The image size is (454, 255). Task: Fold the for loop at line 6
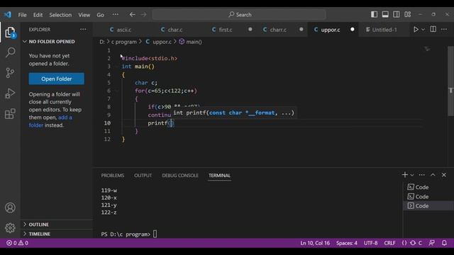117,91
